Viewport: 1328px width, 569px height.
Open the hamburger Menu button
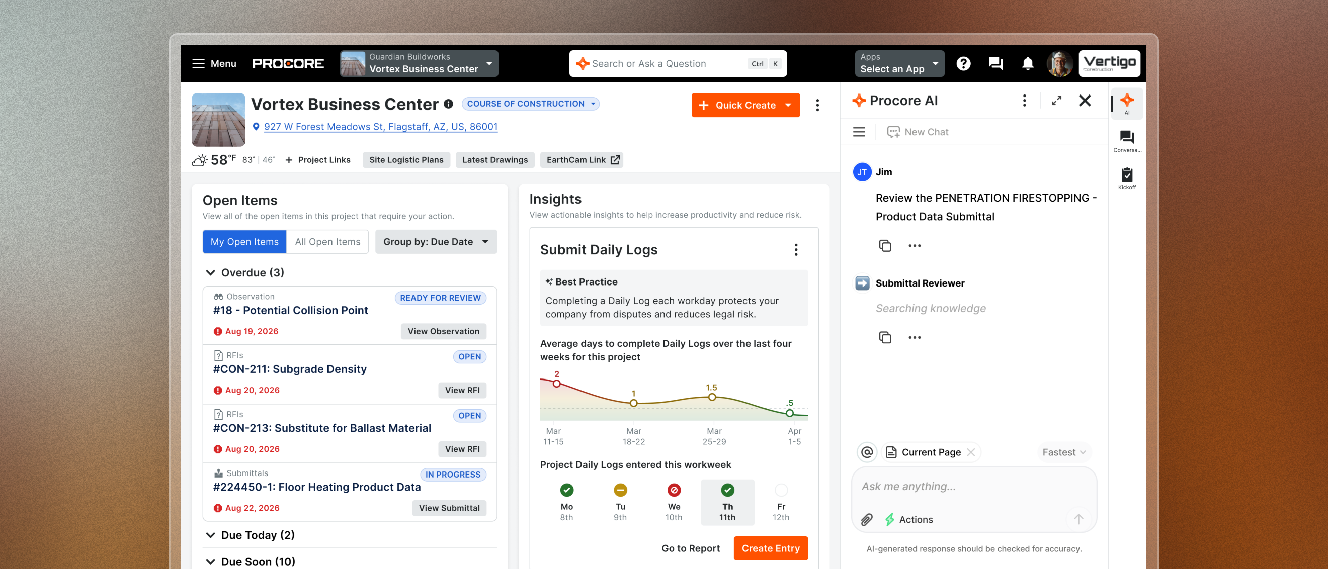click(214, 63)
